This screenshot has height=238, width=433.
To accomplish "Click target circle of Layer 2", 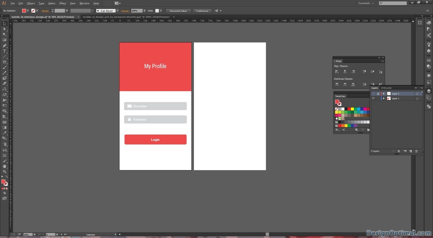I will pos(417,94).
